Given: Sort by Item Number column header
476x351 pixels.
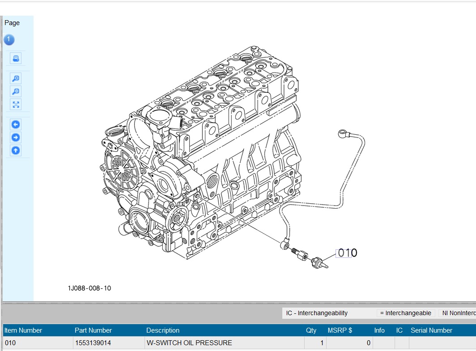Looking at the screenshot, I should 23,330.
